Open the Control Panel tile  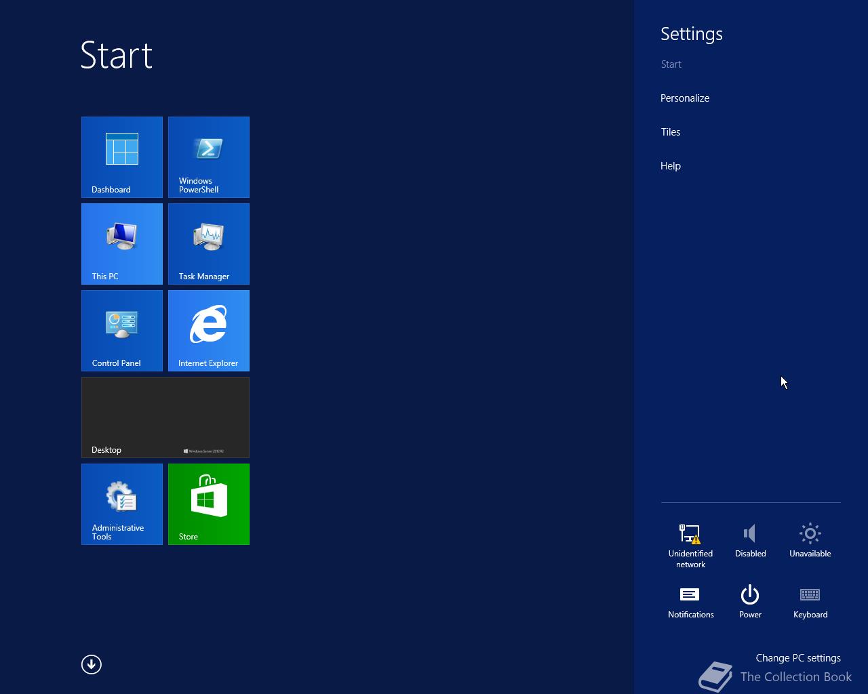(122, 331)
